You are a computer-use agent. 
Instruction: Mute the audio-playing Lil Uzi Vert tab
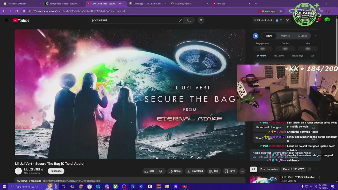(120, 3)
